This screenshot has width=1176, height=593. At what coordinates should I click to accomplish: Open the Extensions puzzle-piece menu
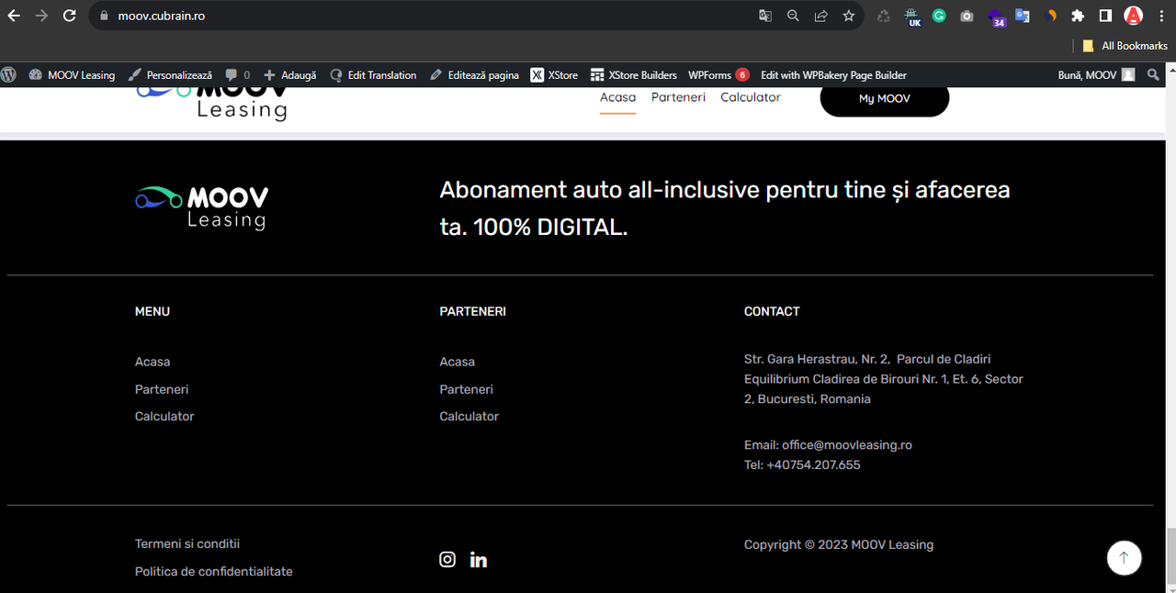point(1079,16)
